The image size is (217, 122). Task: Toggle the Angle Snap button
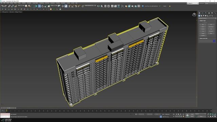tap(73, 6)
